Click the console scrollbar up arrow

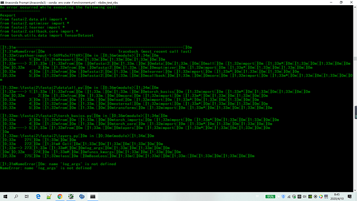click(355, 7)
